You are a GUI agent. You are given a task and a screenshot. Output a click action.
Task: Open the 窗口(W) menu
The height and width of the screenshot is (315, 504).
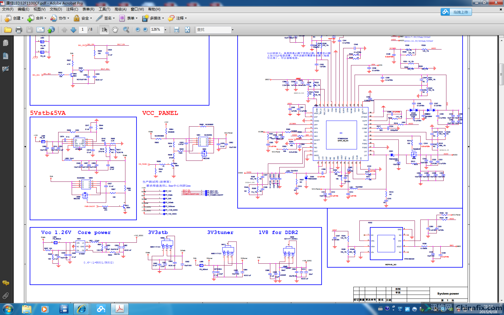(x=137, y=9)
